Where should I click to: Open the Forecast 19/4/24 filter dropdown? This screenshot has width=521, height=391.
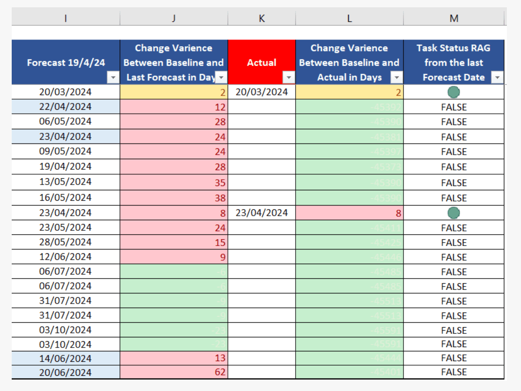click(113, 78)
